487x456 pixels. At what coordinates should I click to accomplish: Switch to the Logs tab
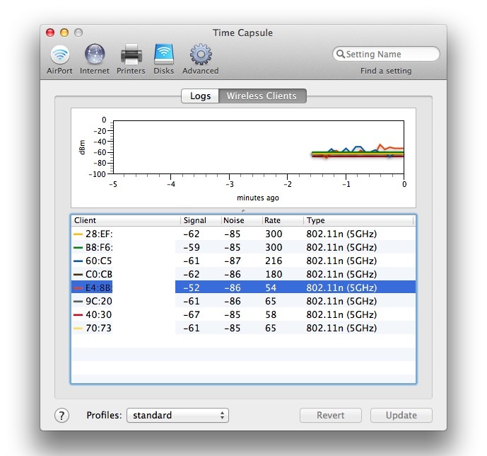point(200,96)
